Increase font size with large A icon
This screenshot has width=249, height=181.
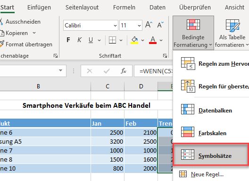click(x=149, y=25)
